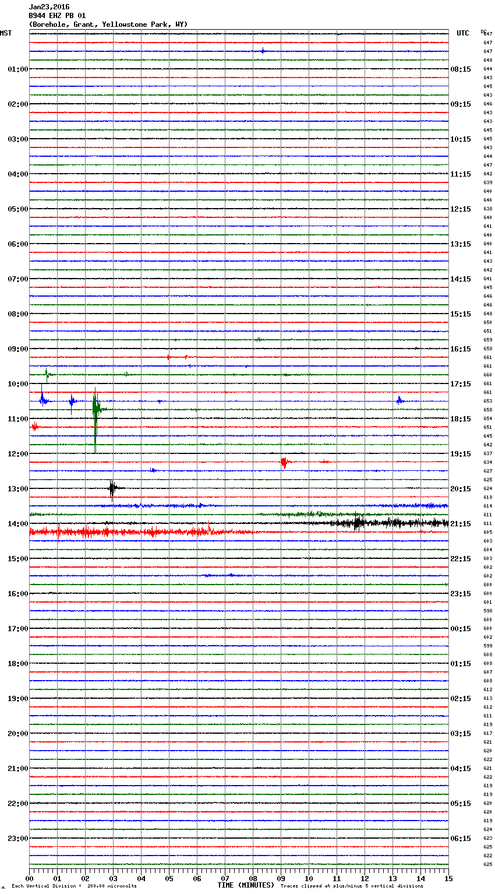Click the TIME (MINUTES) axis title
495x894 pixels.
[x=246, y=885]
